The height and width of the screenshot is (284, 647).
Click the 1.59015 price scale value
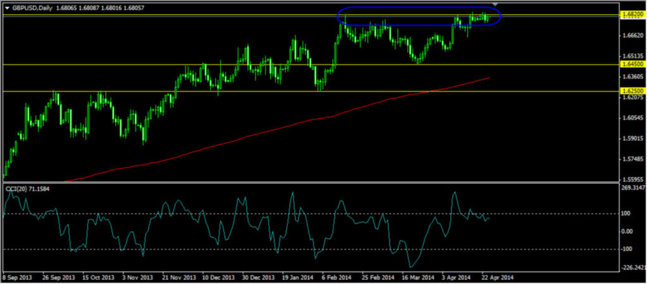click(x=633, y=139)
